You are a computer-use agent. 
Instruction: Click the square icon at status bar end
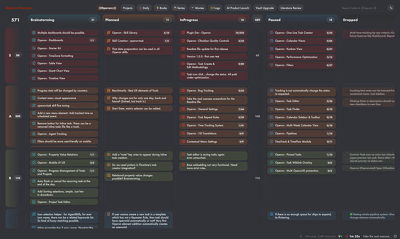395,237
